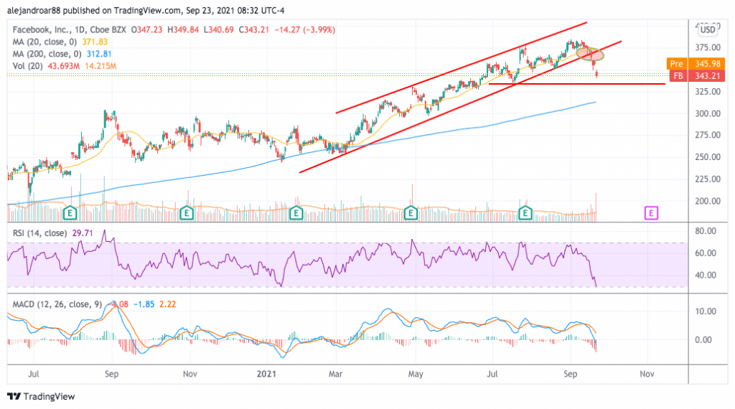
Task: Click the RSI (14, close) indicator legend
Action: point(39,233)
